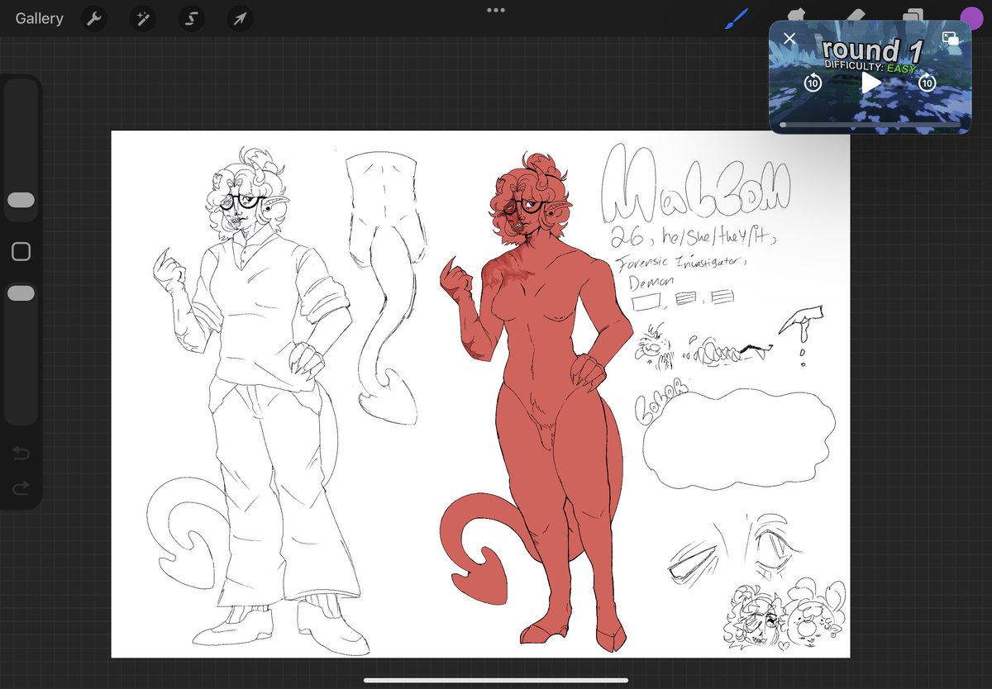Skip the video forward 10 seconds
Image resolution: width=992 pixels, height=689 pixels.
927,82
